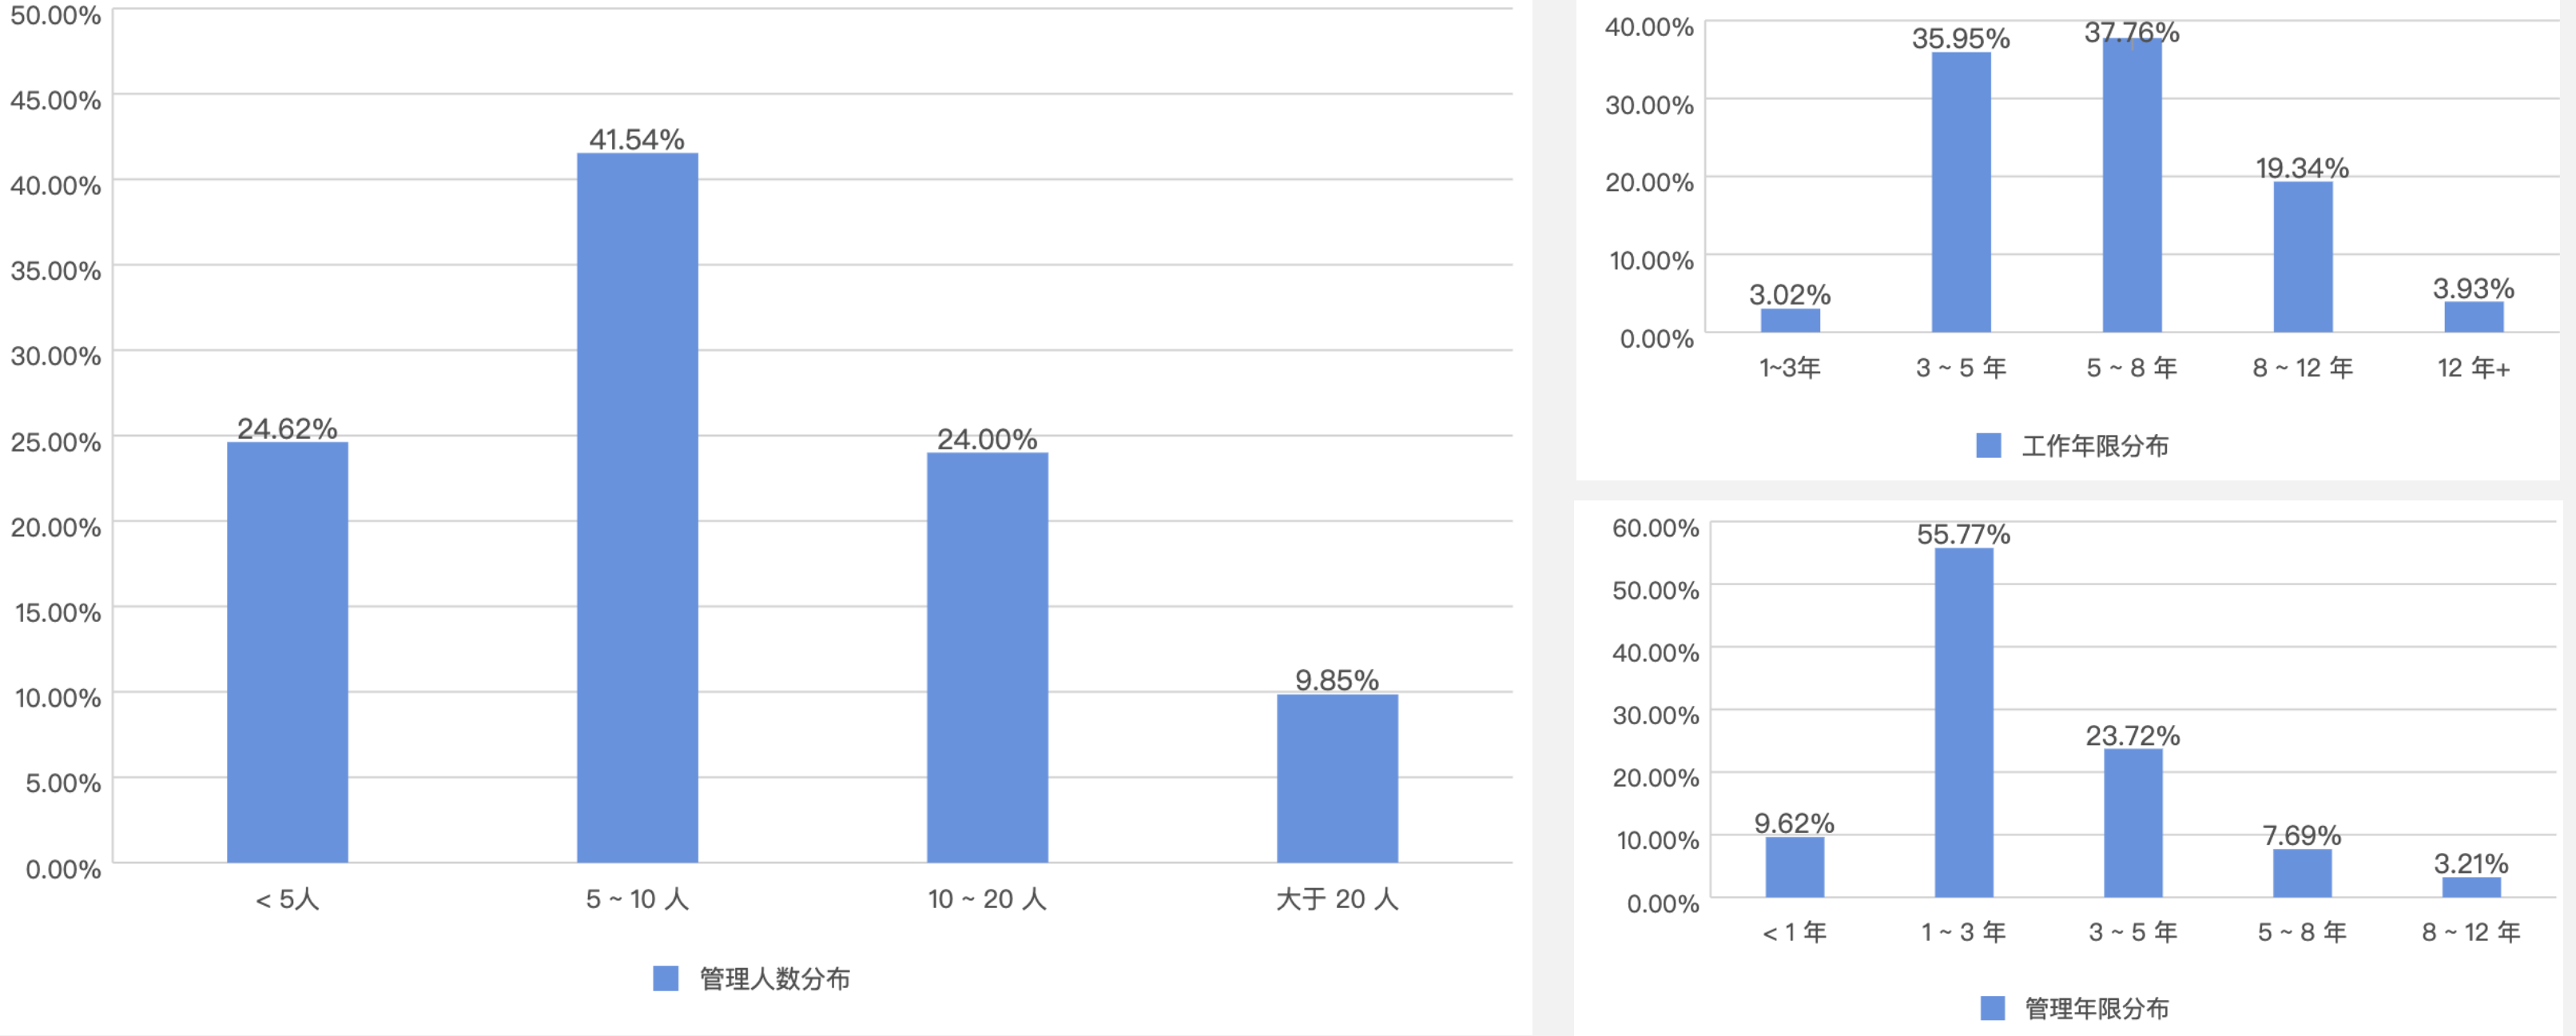The height and width of the screenshot is (1036, 2576).
Task: Select the 9.62% bar for < 1 年
Action: click(x=1795, y=867)
